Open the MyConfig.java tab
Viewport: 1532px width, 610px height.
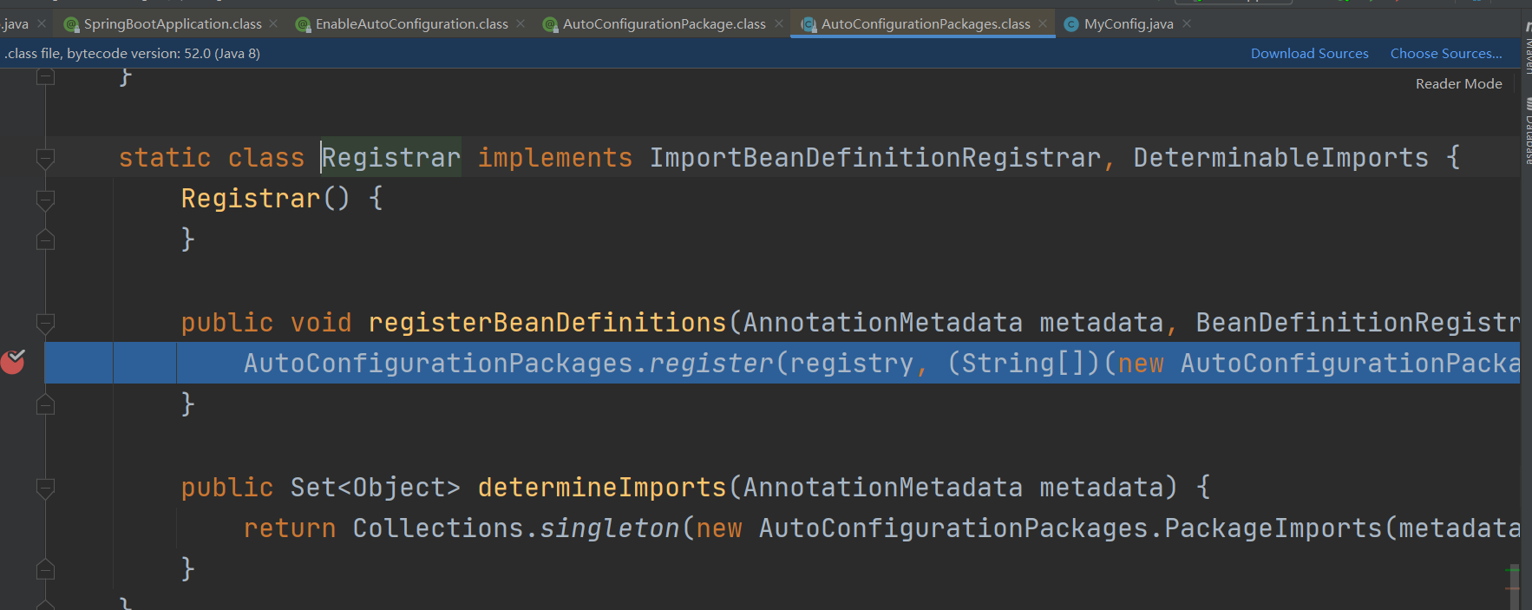pyautogui.click(x=1128, y=24)
